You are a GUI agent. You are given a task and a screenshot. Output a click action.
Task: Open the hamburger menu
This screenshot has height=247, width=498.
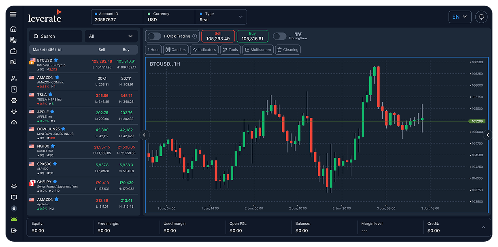[x=13, y=14]
